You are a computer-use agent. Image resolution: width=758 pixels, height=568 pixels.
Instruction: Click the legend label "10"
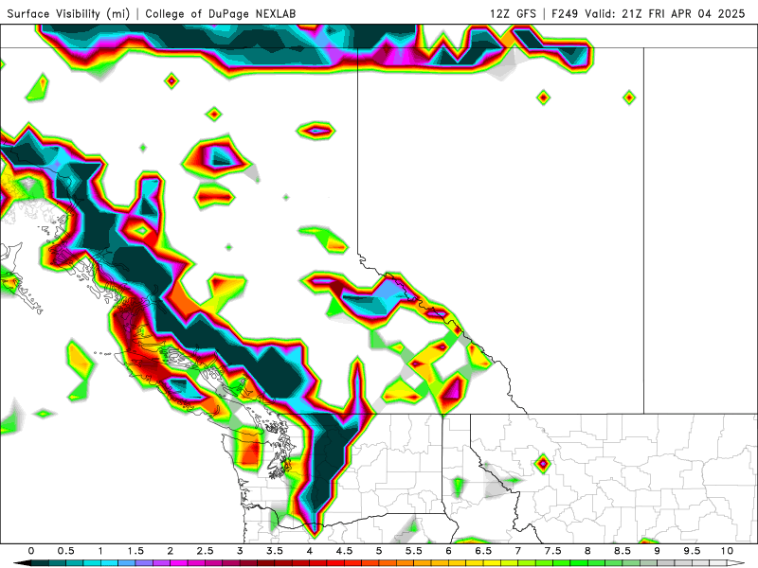click(727, 551)
